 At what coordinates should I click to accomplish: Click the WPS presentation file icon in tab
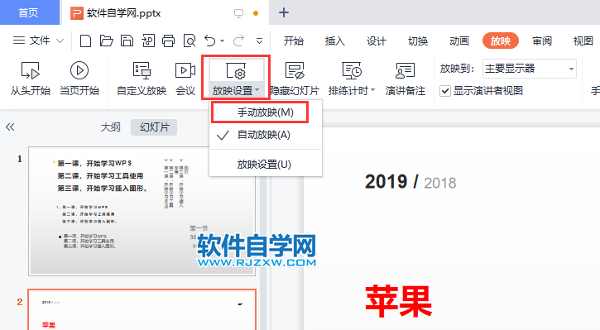(77, 13)
